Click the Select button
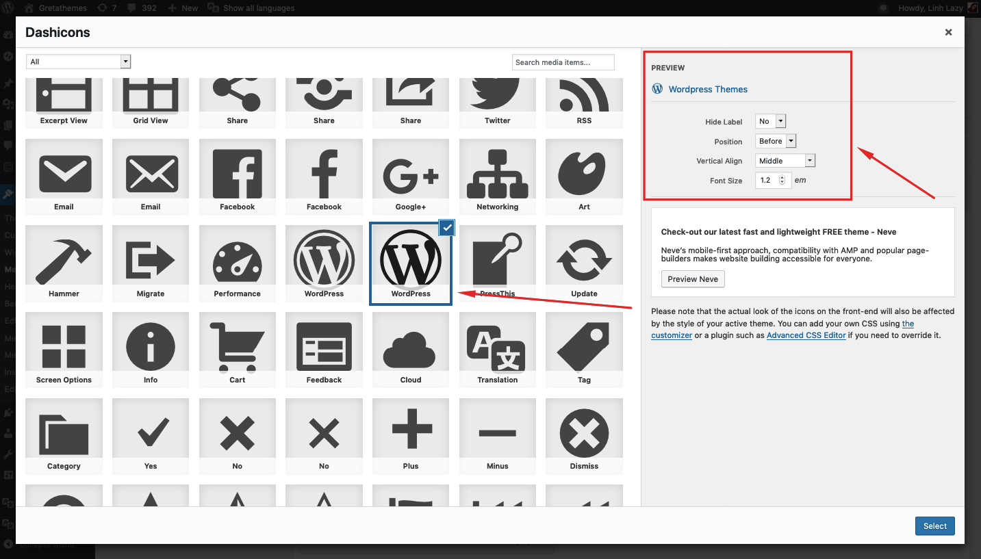 point(935,526)
